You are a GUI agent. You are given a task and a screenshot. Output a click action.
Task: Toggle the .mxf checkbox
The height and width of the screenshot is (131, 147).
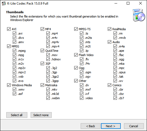click(x=81, y=89)
